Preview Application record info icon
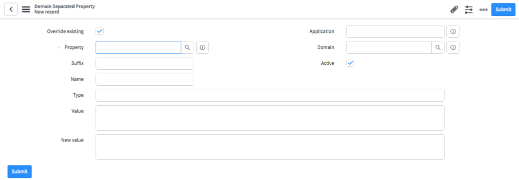 453,31
